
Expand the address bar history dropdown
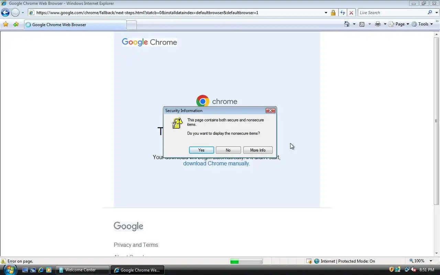point(326,13)
